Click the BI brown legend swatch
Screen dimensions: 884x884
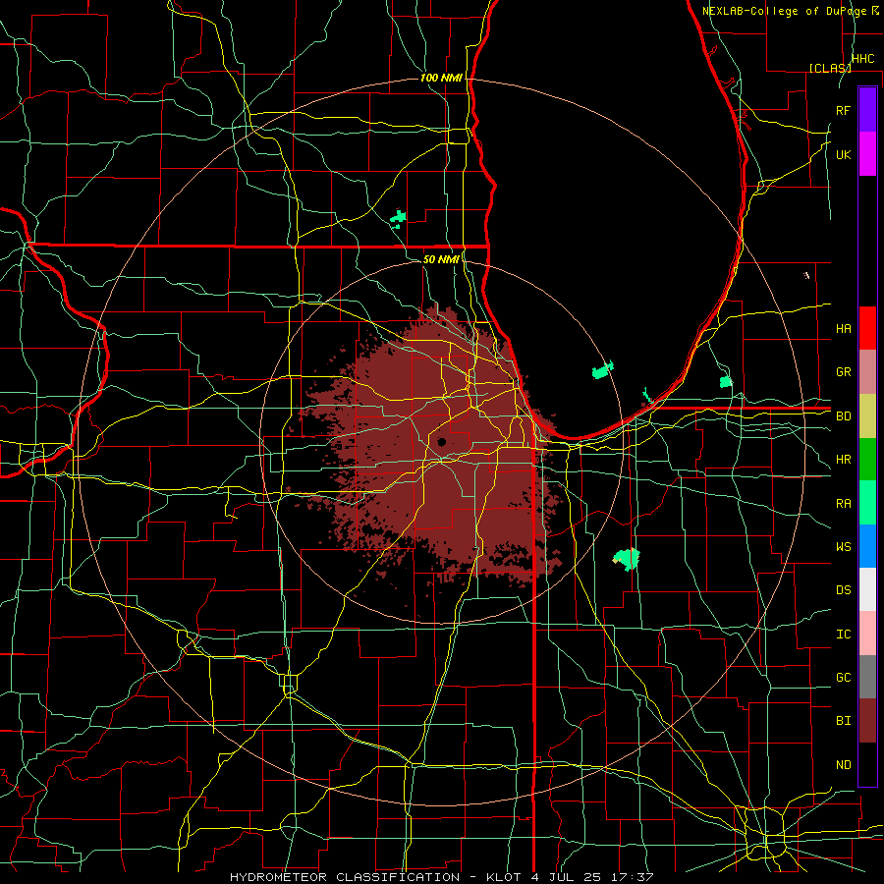867,721
